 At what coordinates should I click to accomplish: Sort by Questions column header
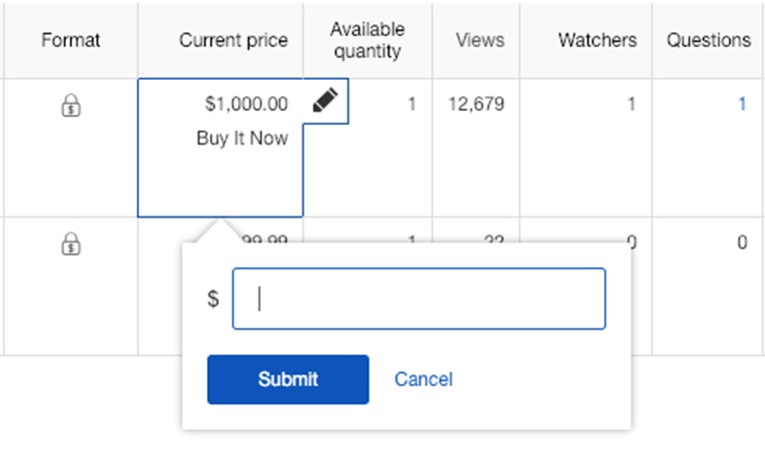click(709, 40)
